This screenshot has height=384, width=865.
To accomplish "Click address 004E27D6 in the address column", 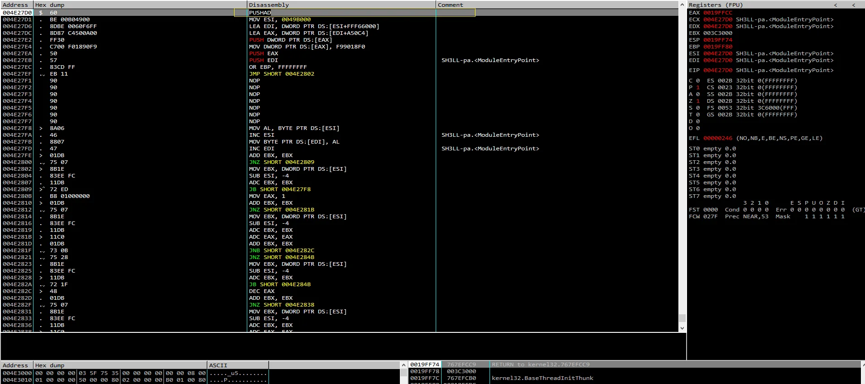I will (x=17, y=26).
